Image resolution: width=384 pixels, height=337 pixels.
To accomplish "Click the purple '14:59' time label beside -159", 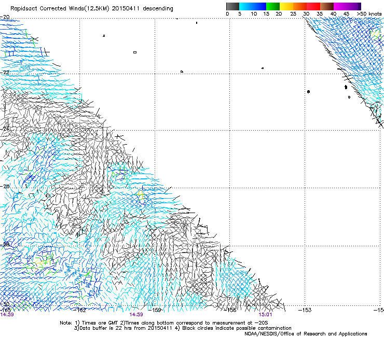I will [x=136, y=315].
